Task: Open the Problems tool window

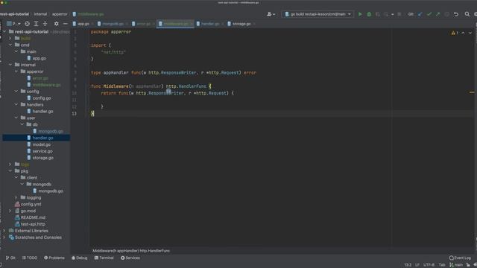Action: tap(54, 258)
